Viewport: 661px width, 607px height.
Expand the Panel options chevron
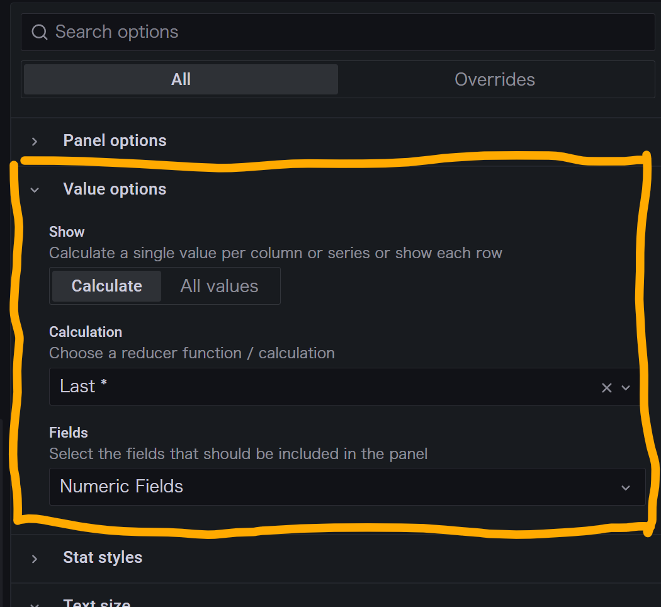pos(35,141)
